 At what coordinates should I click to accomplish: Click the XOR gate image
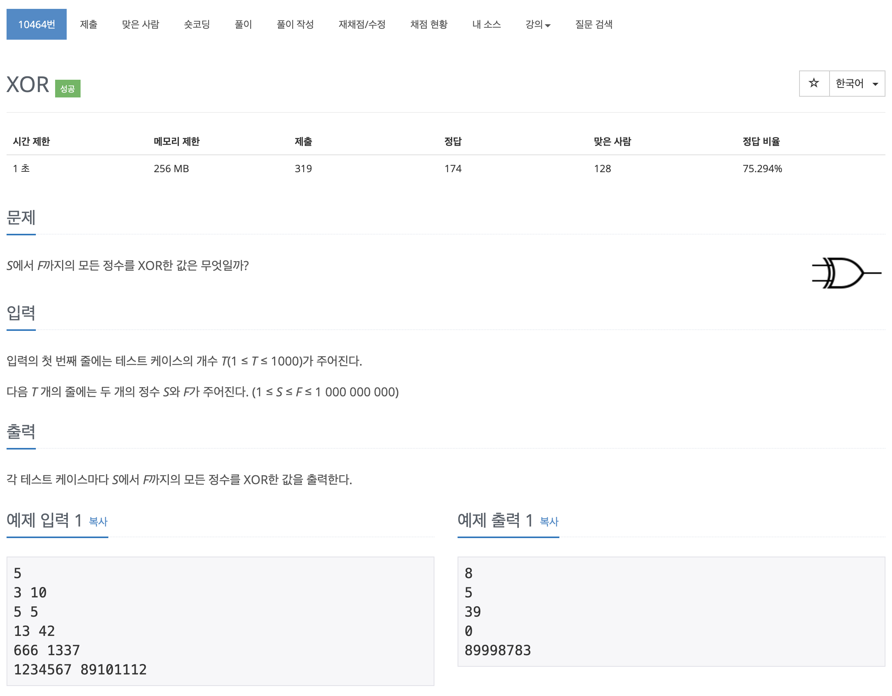pos(845,273)
